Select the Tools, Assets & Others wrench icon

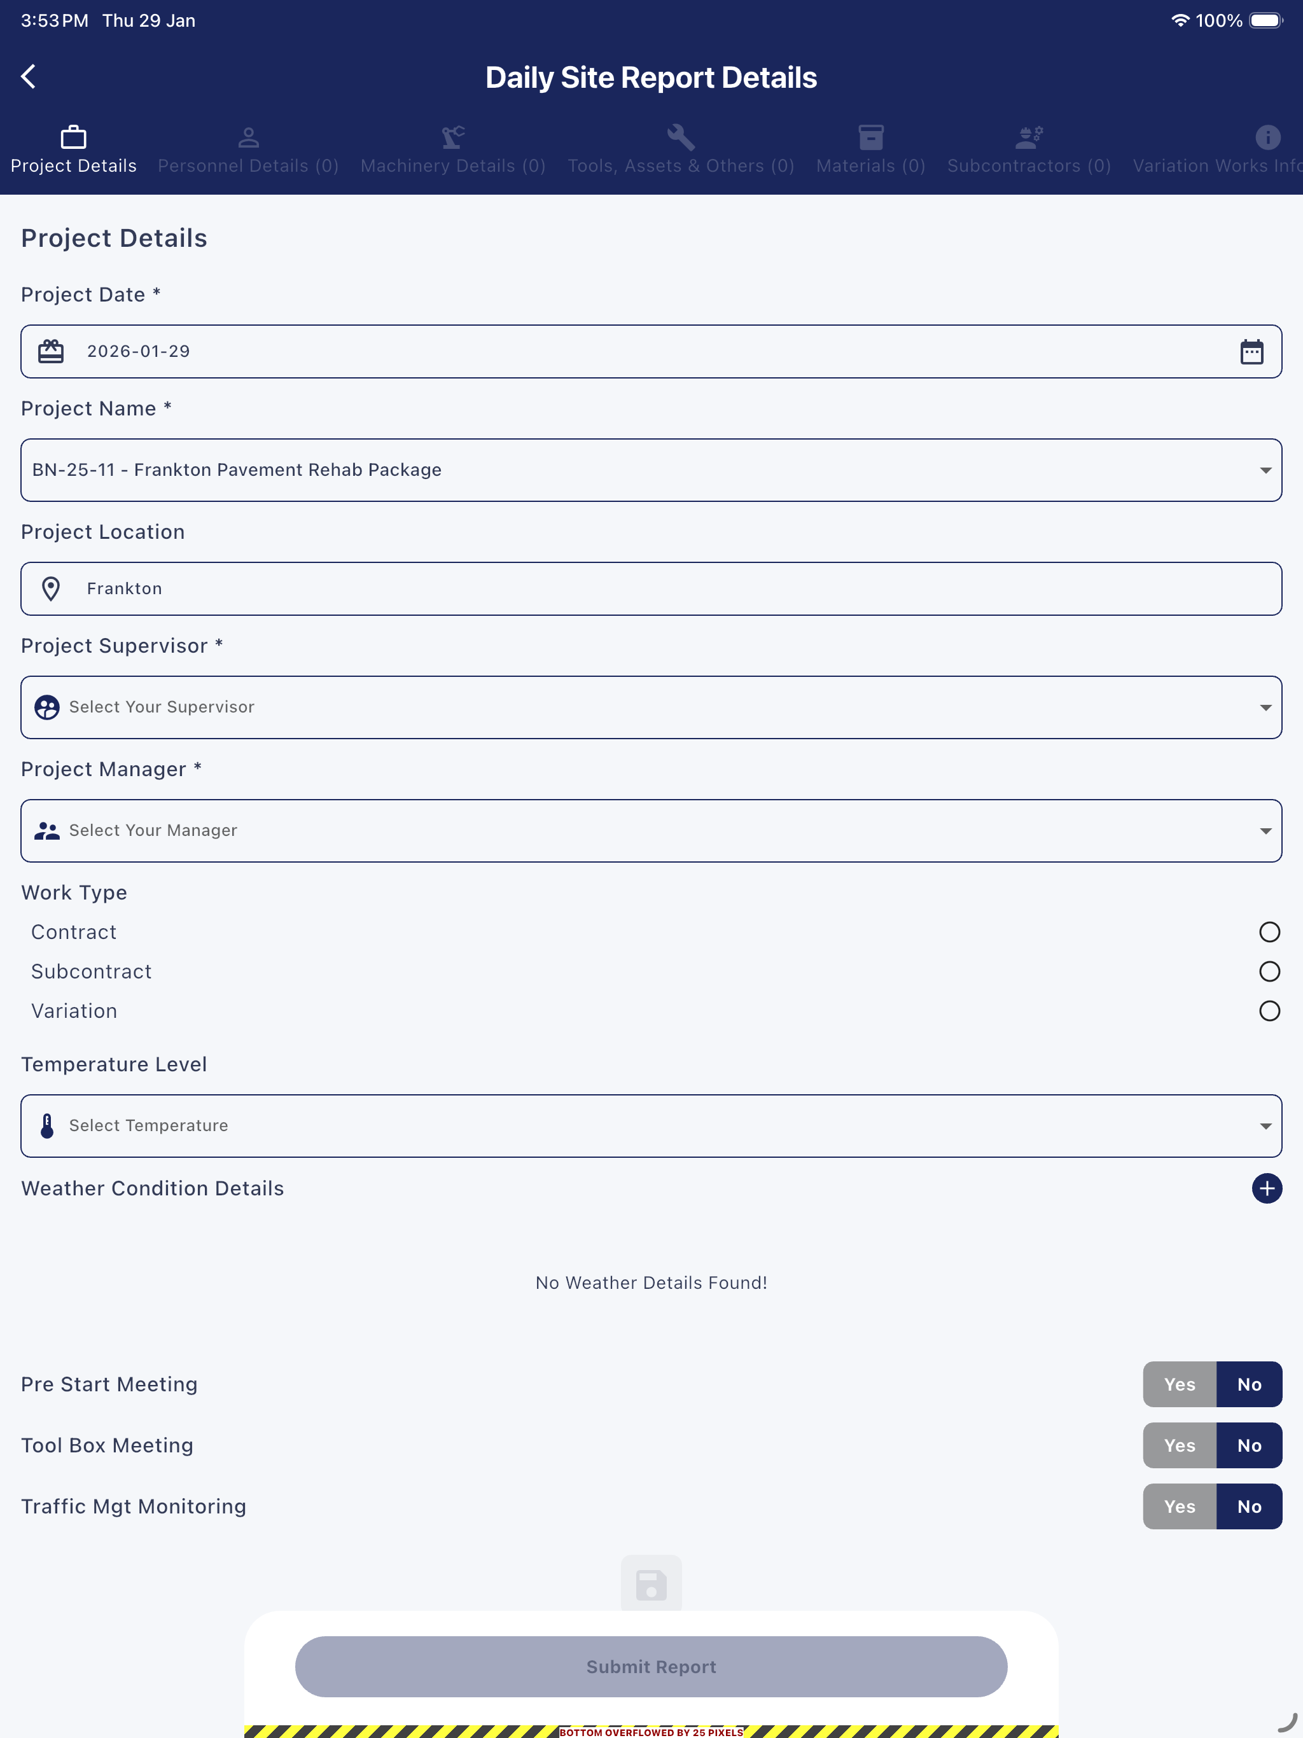[681, 137]
